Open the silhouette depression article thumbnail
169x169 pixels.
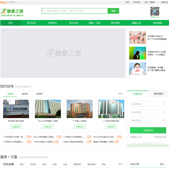[x=138, y=53]
